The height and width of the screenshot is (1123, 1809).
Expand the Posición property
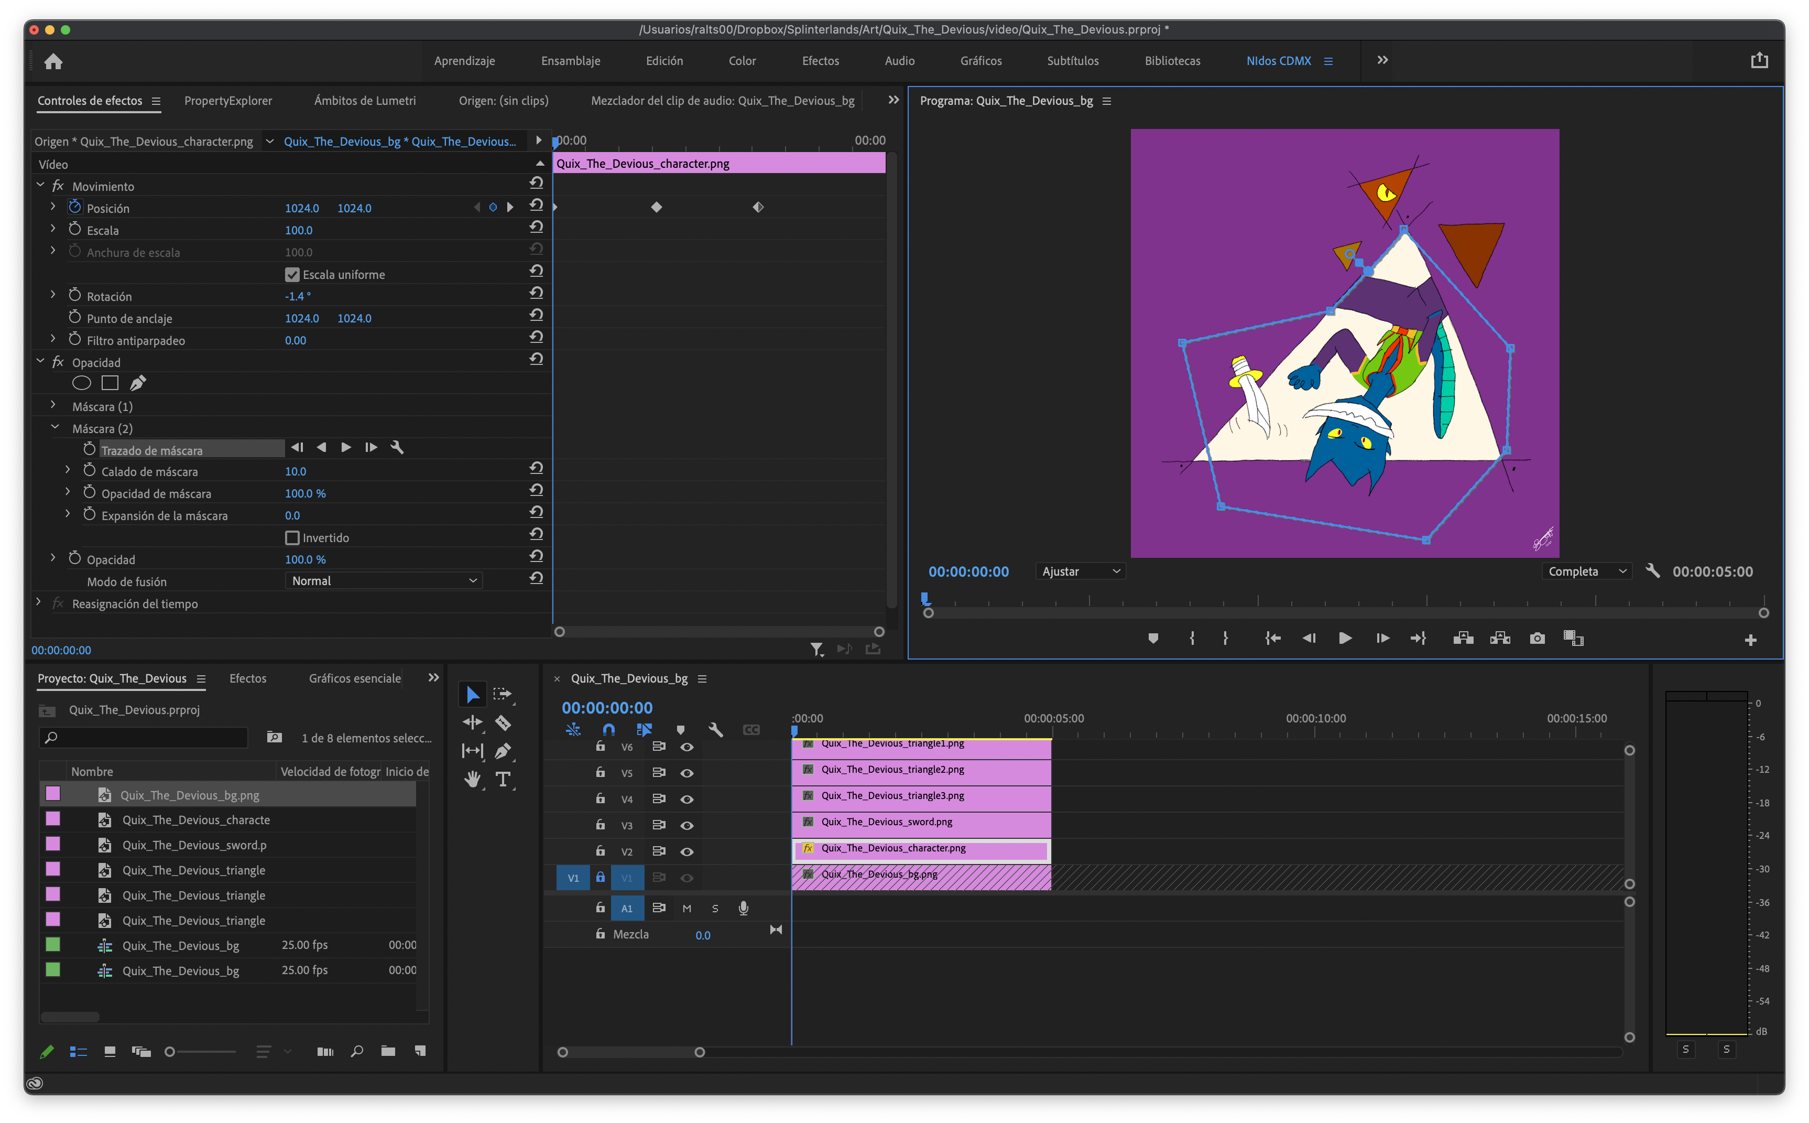(x=53, y=207)
